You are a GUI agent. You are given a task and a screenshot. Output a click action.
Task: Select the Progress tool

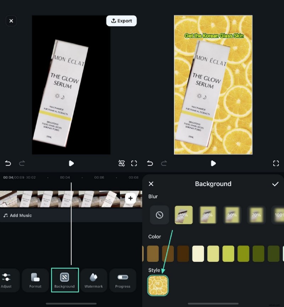tap(122, 280)
